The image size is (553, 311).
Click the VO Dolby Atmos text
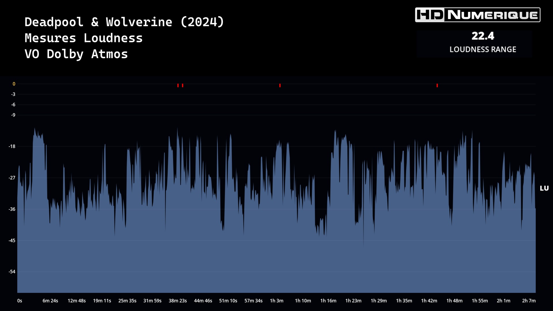tap(76, 54)
